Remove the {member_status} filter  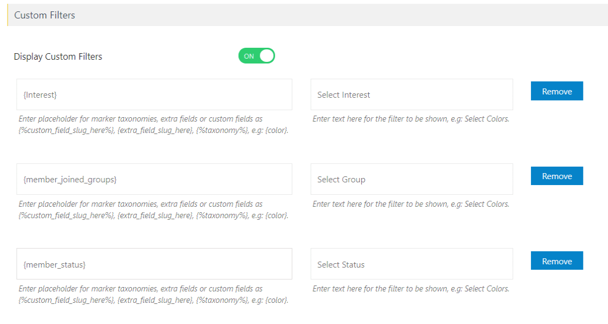(556, 261)
